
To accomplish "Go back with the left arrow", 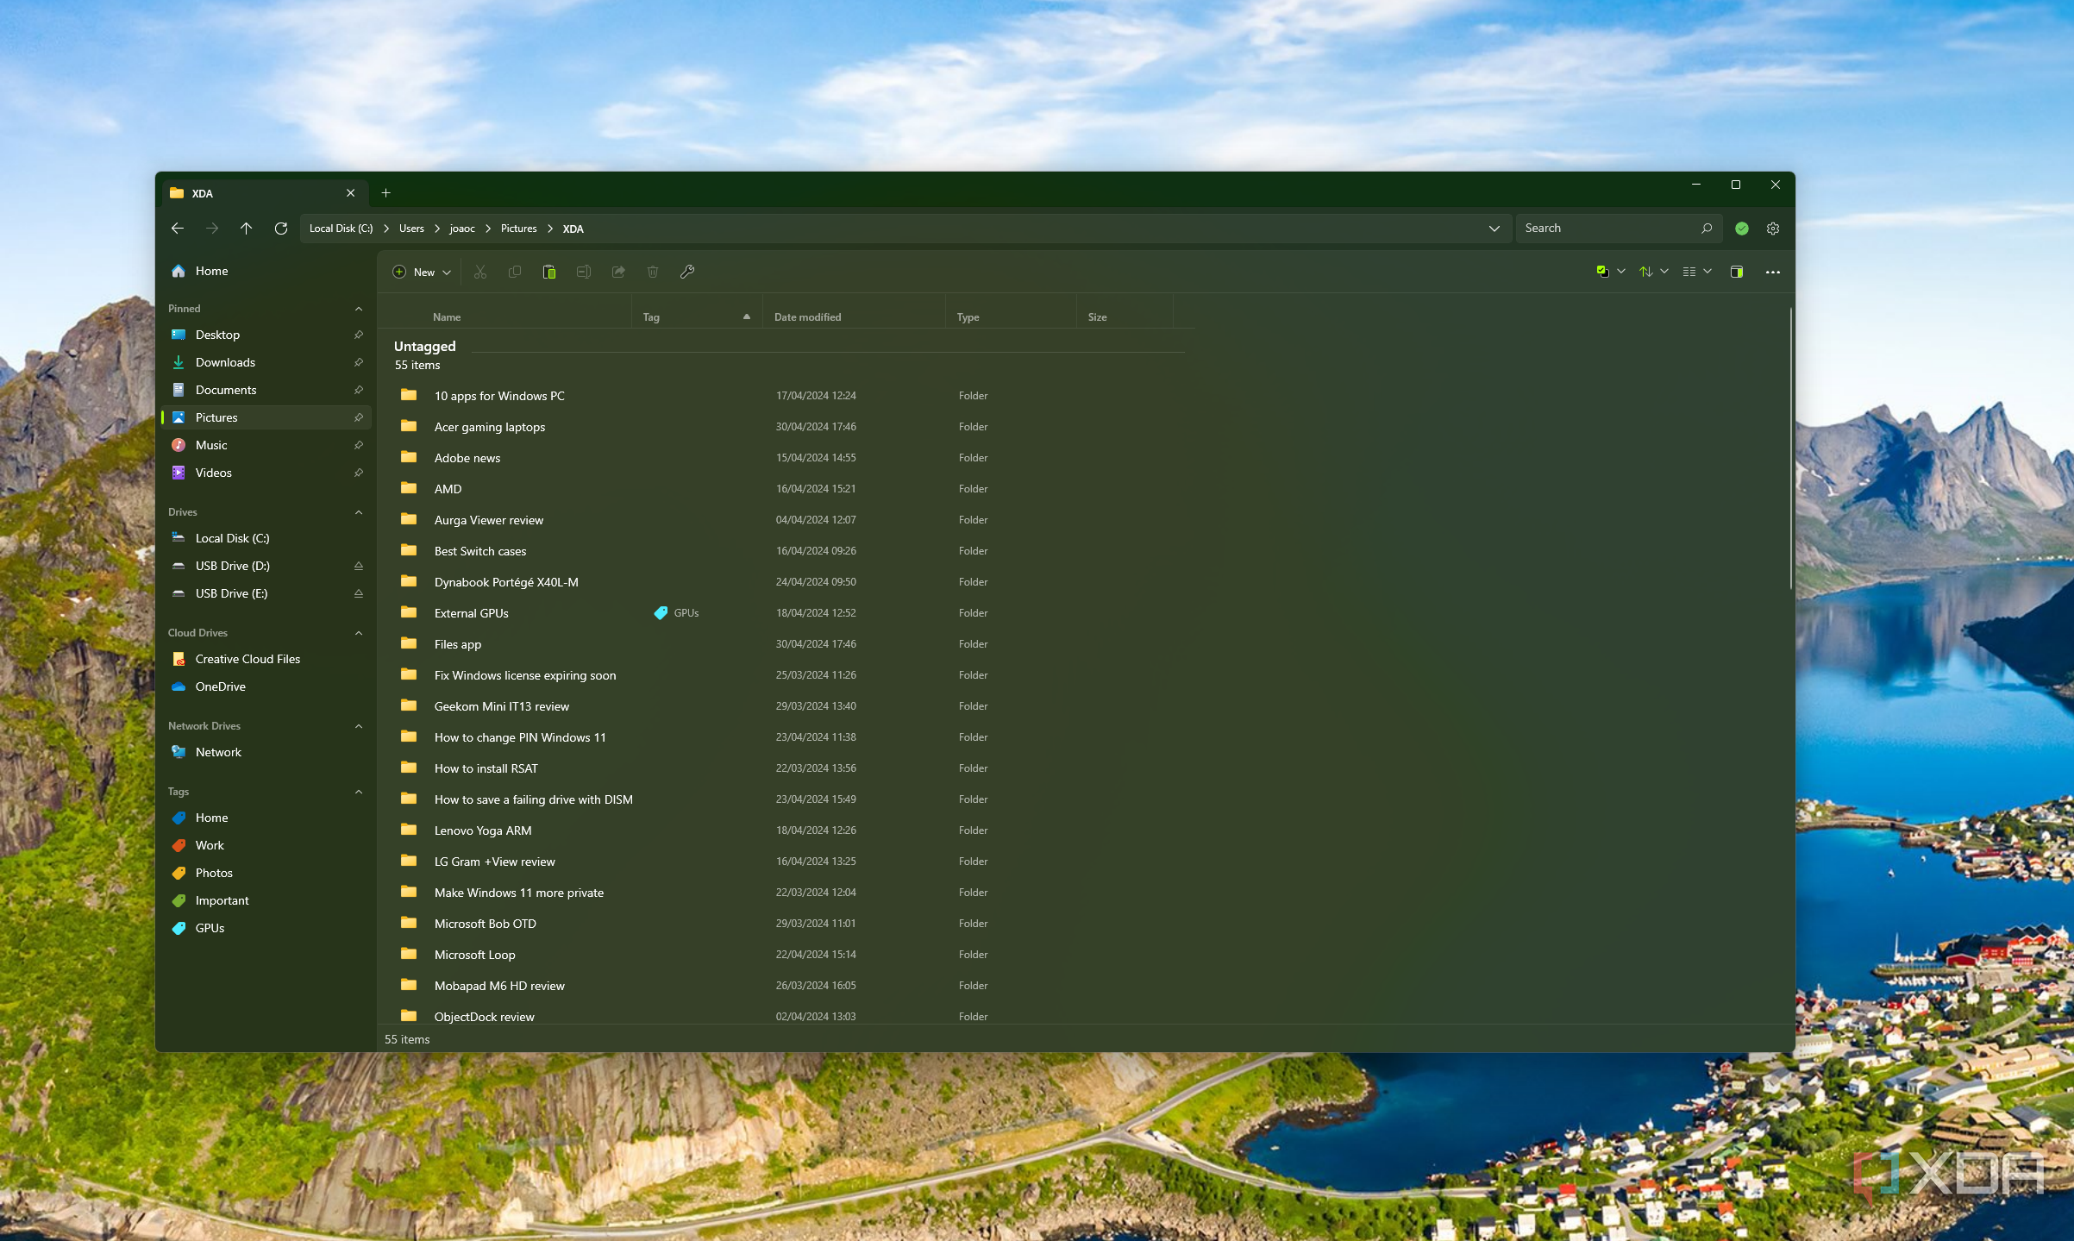I will click(x=178, y=229).
